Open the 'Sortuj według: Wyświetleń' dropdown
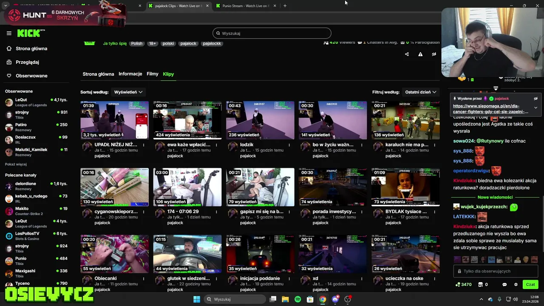Screen dimensions: 544x306 (128, 92)
